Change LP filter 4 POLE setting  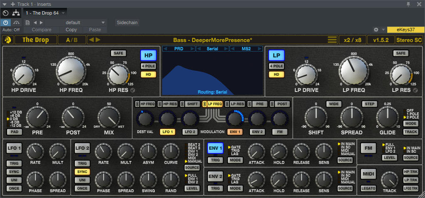pos(276,66)
